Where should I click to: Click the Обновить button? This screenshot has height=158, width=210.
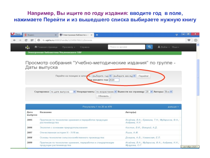tap(103, 96)
